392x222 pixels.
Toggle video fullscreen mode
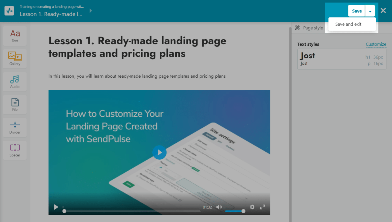pyautogui.click(x=263, y=207)
